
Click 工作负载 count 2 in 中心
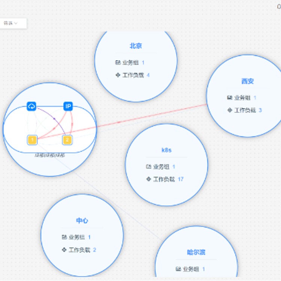94,250
